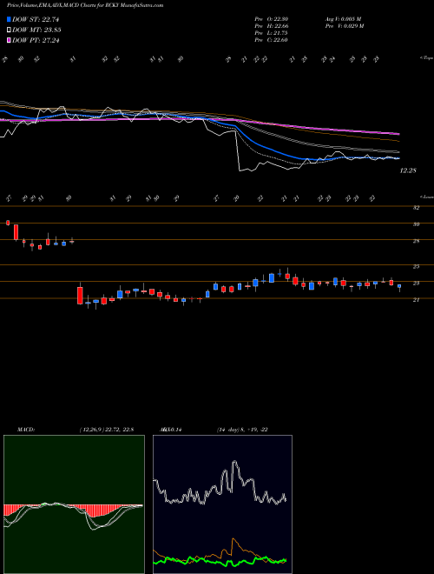Click the 21 price axis label

click(416, 300)
